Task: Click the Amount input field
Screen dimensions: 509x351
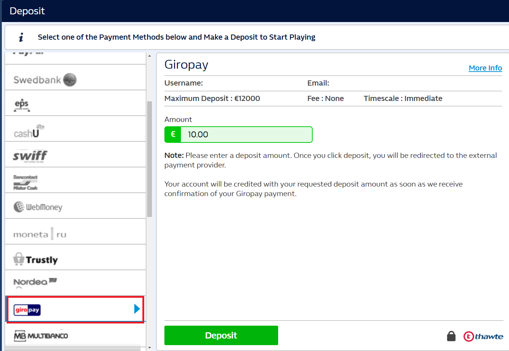Action: click(246, 134)
